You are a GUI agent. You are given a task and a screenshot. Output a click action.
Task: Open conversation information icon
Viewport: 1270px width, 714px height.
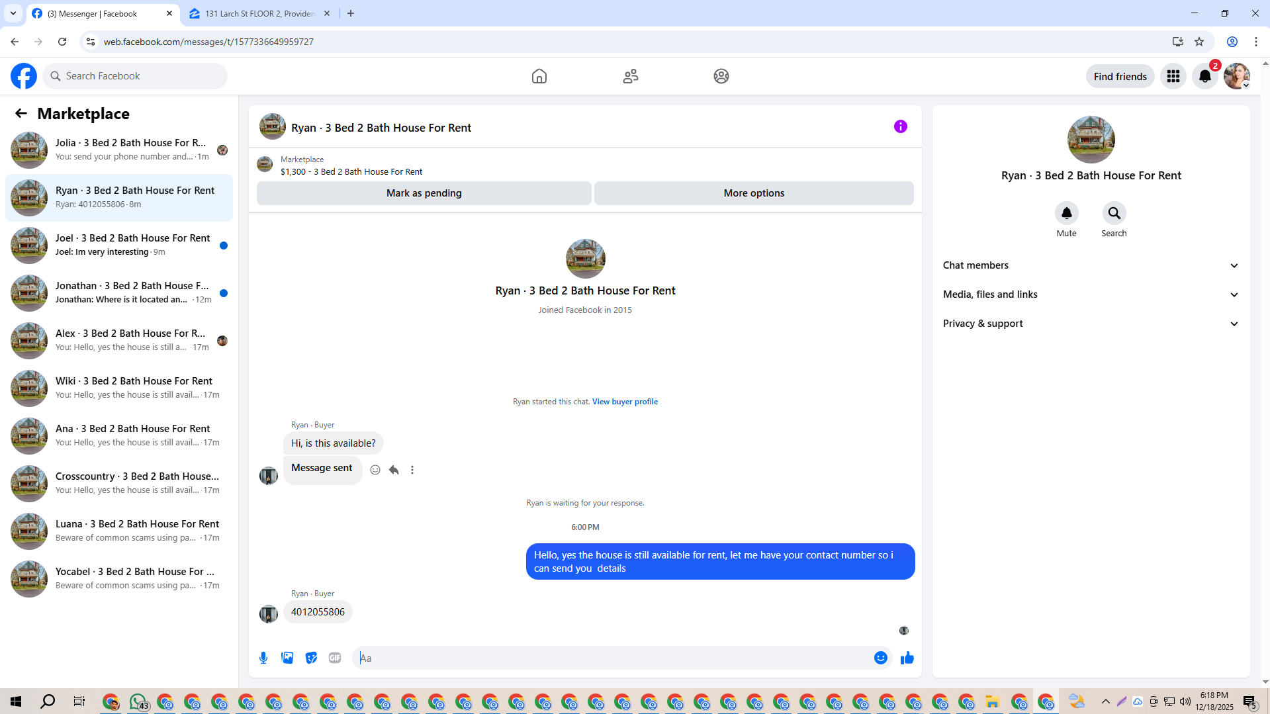(901, 126)
